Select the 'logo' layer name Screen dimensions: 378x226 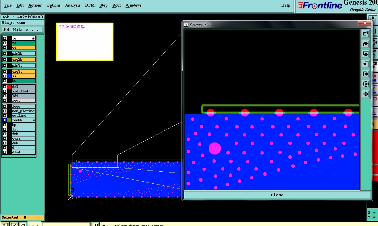pos(23,106)
